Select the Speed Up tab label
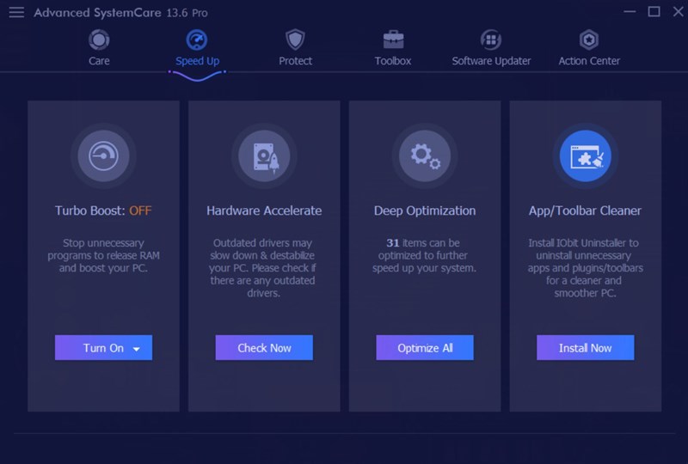Image resolution: width=688 pixels, height=464 pixels. (x=198, y=61)
